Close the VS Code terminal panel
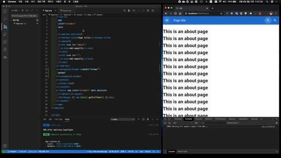 (157, 119)
